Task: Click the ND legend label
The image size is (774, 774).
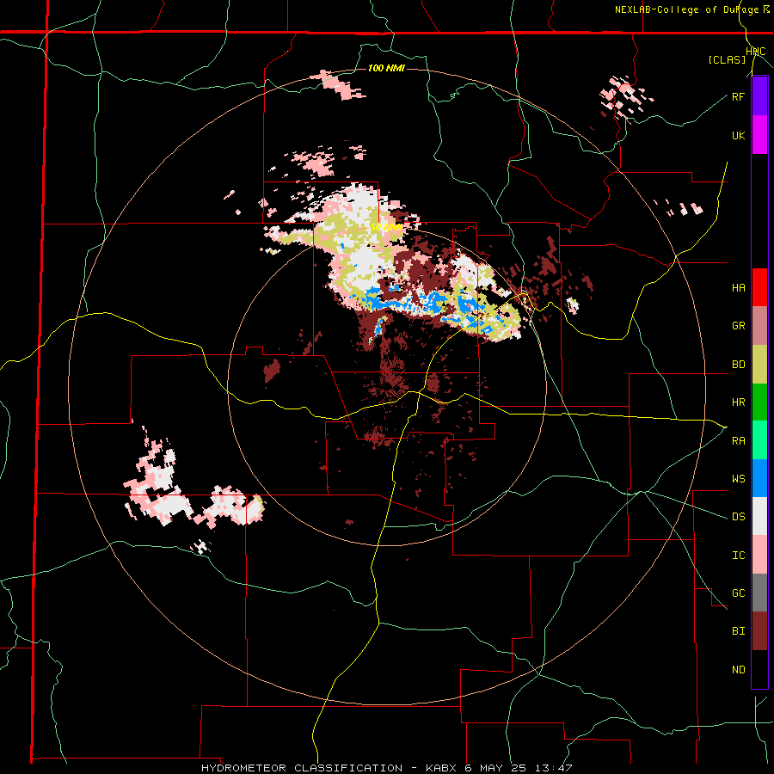Action: pos(738,670)
